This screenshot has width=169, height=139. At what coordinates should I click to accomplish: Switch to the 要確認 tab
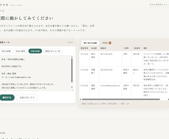click(107, 43)
